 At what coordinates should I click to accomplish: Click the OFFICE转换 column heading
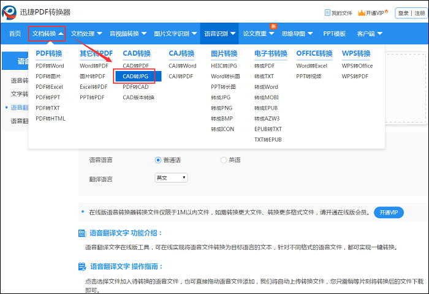[314, 54]
